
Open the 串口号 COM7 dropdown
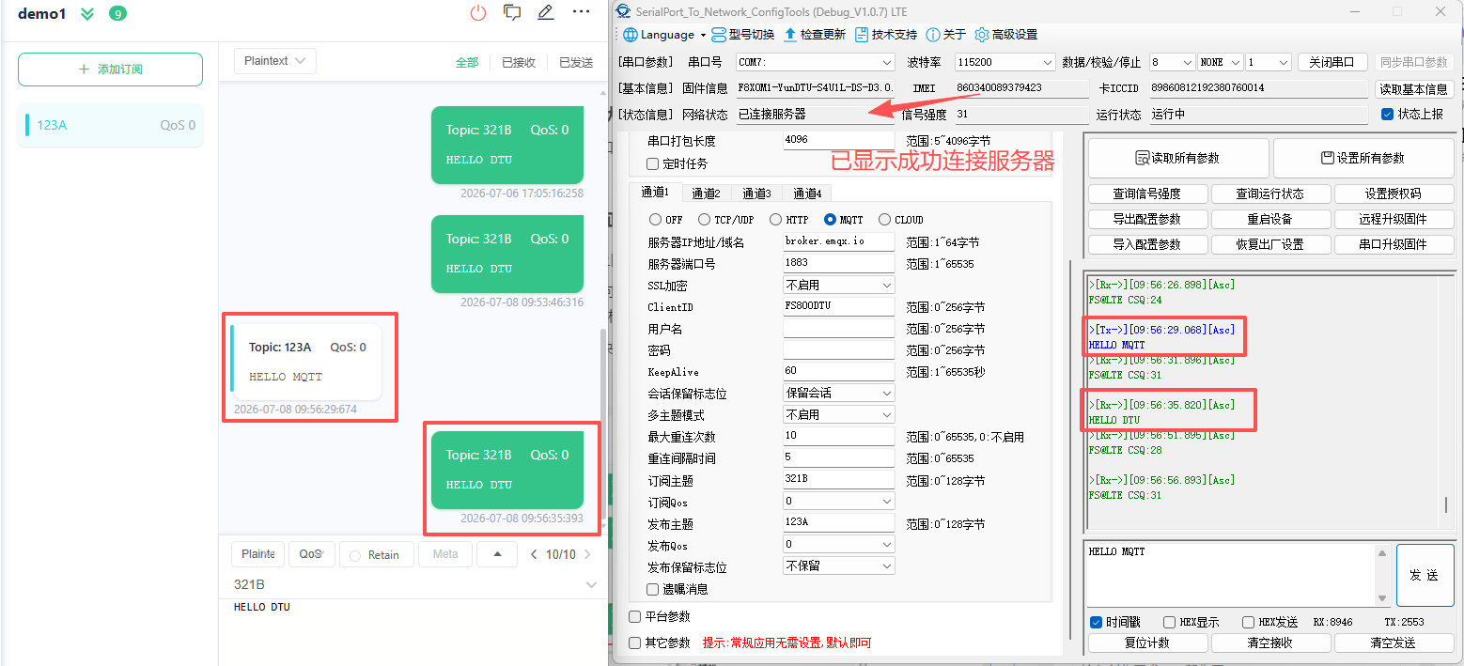click(815, 62)
